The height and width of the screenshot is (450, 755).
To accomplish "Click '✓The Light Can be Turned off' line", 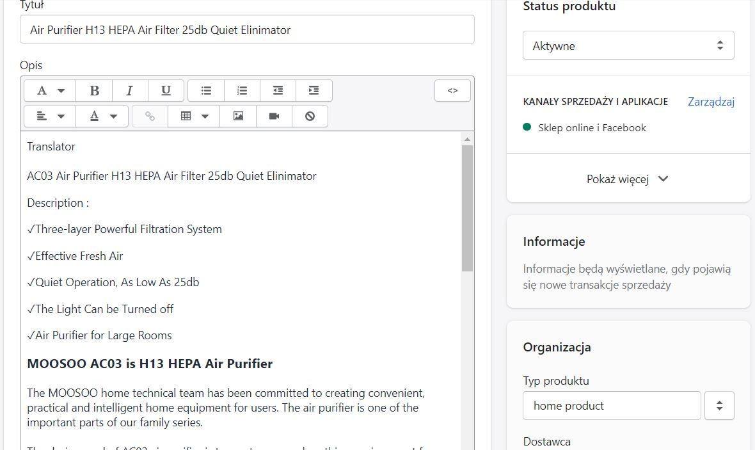I will (x=100, y=309).
